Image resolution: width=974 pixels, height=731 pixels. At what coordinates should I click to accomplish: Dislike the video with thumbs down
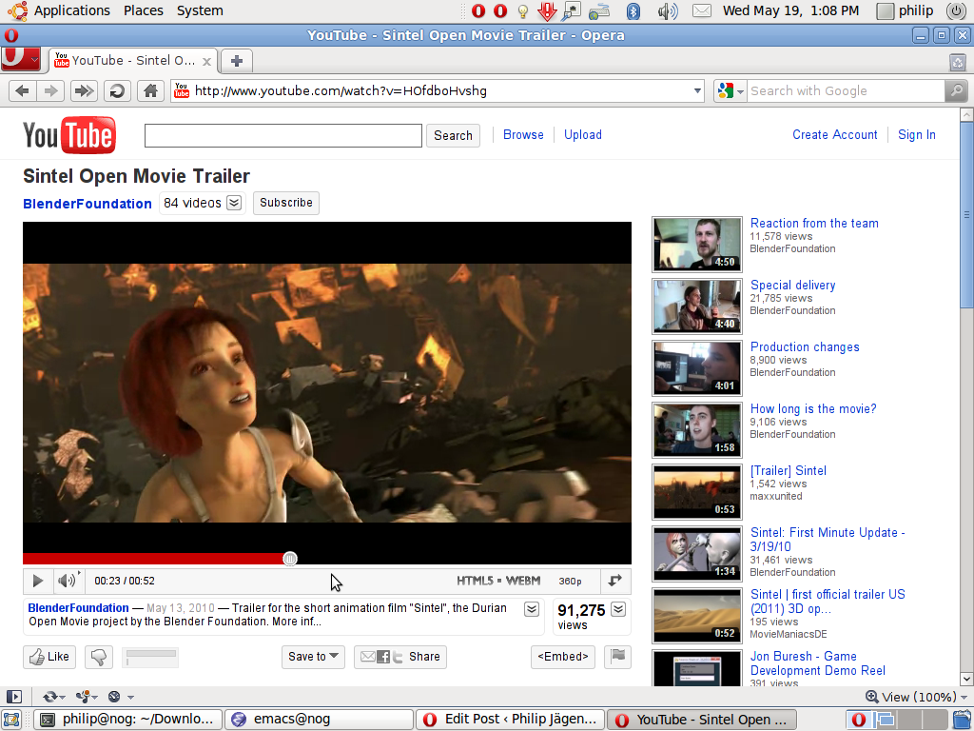tap(98, 657)
